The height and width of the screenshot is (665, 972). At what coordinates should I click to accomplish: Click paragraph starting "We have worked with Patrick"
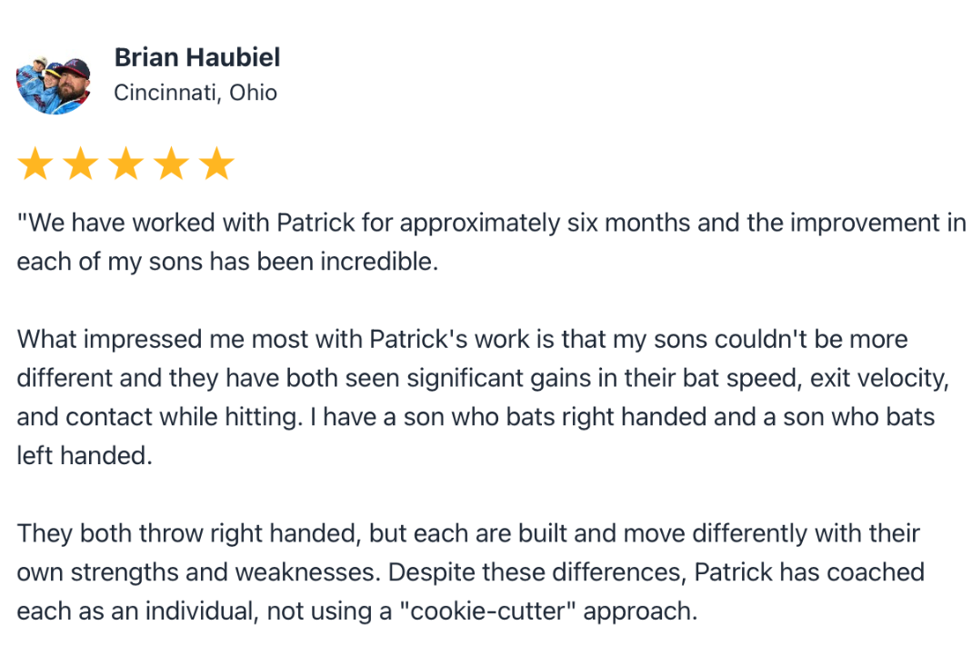491,243
